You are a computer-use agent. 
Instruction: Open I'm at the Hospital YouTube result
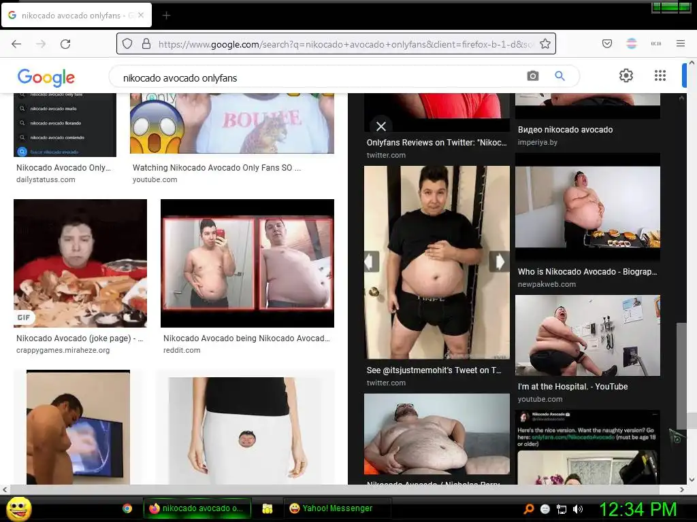[572, 387]
